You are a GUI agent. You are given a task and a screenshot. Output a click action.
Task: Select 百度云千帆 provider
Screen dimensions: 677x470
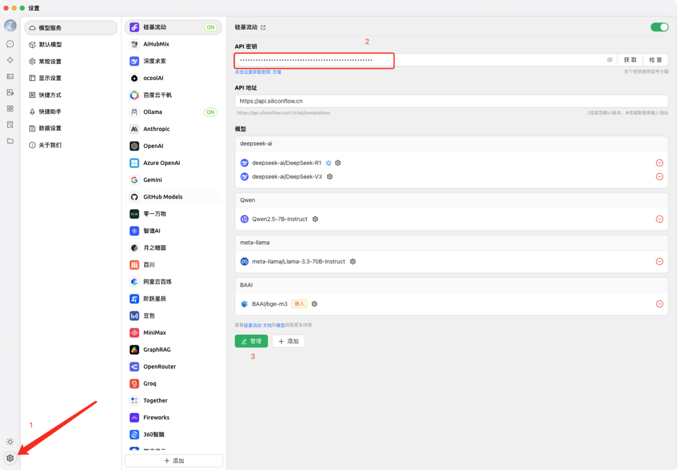173,95
